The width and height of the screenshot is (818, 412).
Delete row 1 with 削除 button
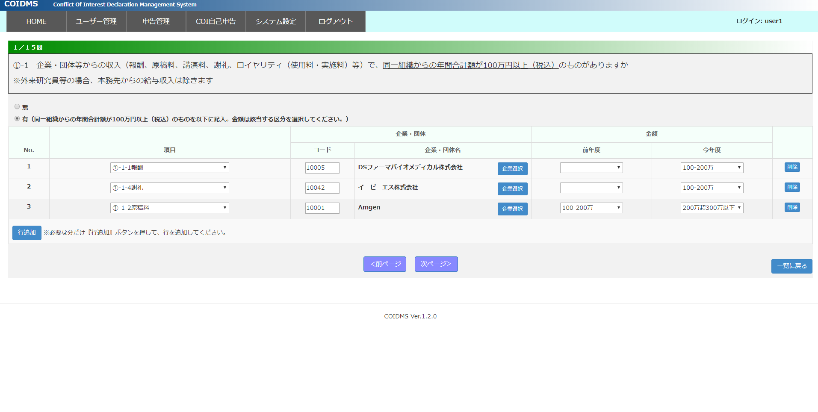click(x=792, y=167)
